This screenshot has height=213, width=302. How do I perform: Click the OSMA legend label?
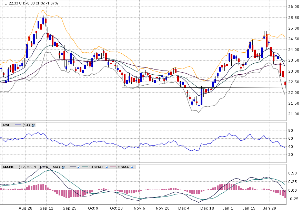[123, 167]
